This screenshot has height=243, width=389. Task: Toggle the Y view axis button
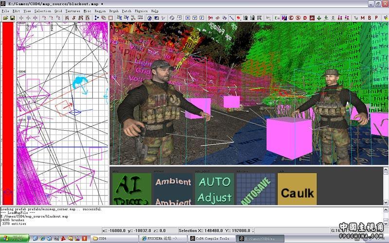pyautogui.click(x=195, y=18)
